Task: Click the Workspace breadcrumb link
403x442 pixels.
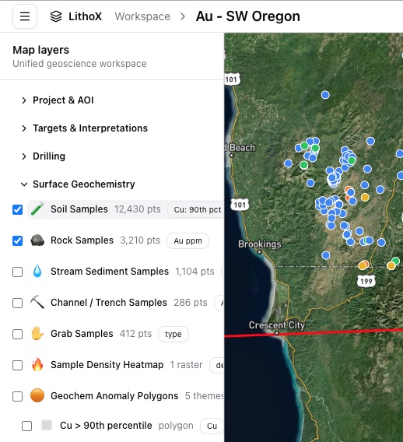Action: click(x=142, y=16)
